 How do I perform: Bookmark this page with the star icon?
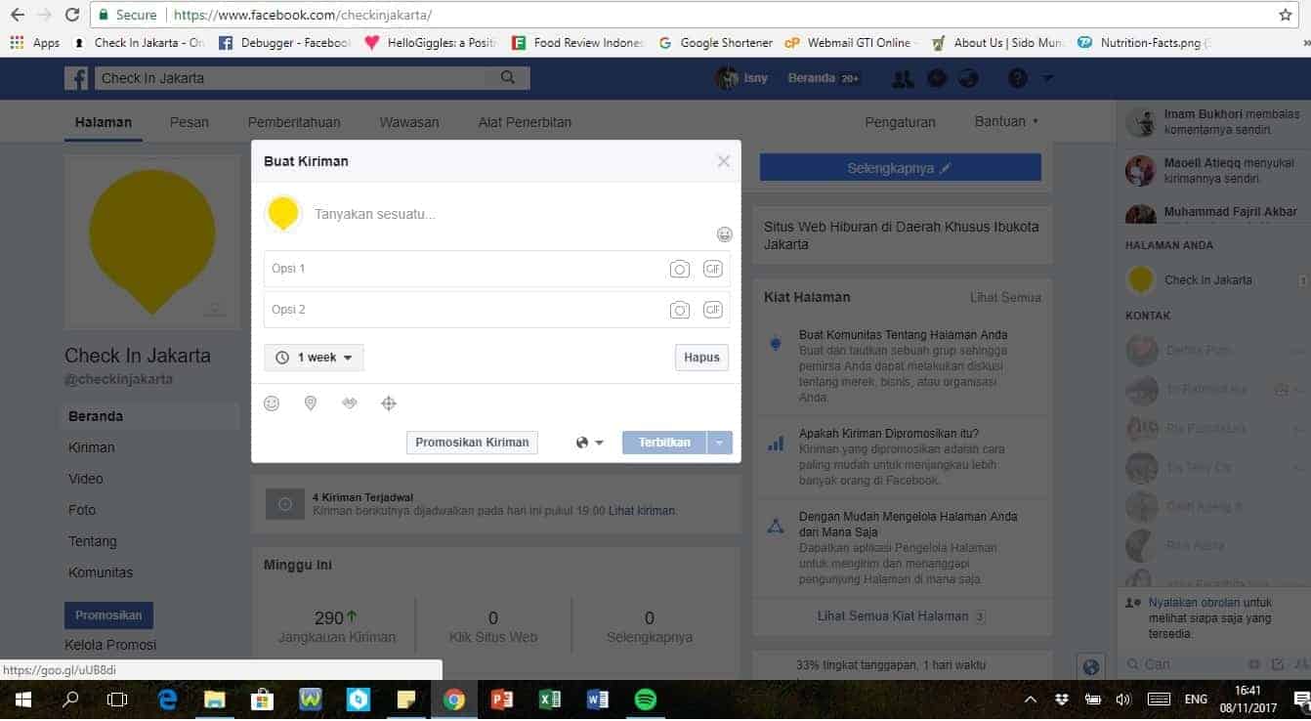[1285, 15]
